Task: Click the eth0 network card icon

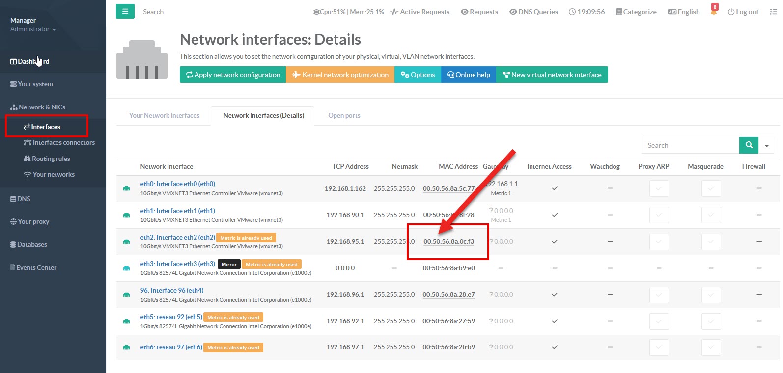Action: coord(126,188)
